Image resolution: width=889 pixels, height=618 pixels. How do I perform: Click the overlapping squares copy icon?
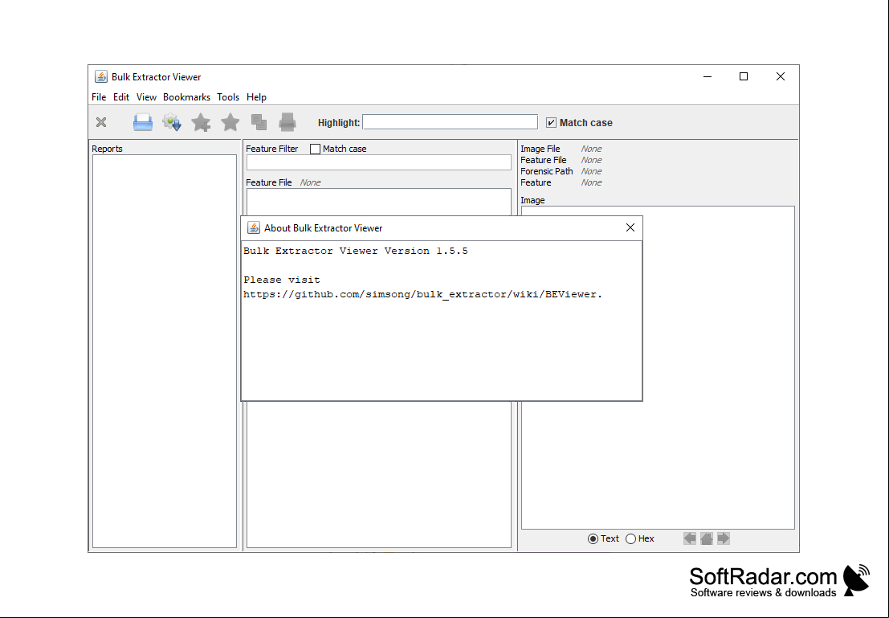click(x=259, y=122)
